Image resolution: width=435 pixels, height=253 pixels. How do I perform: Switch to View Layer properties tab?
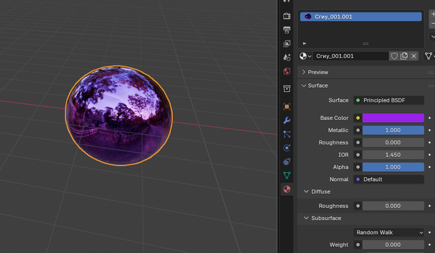(286, 44)
